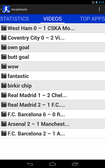This screenshot has width=105, height=168.
Task: Click clapperboard icon next to own goal
Action: (x=4, y=47)
